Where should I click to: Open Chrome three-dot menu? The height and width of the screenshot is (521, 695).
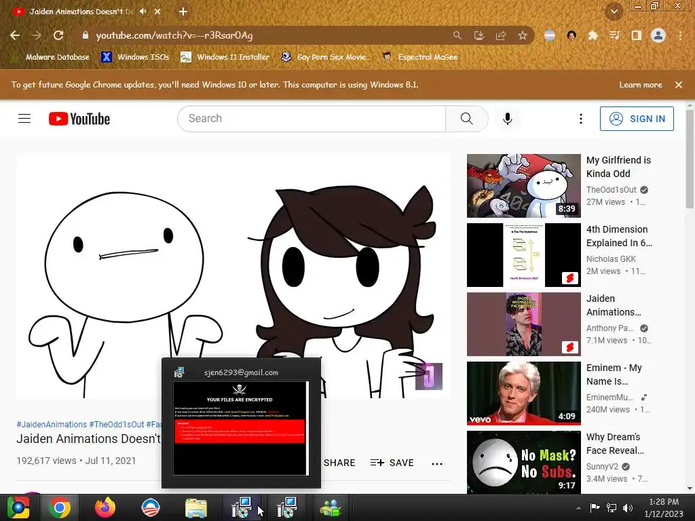[x=680, y=35]
